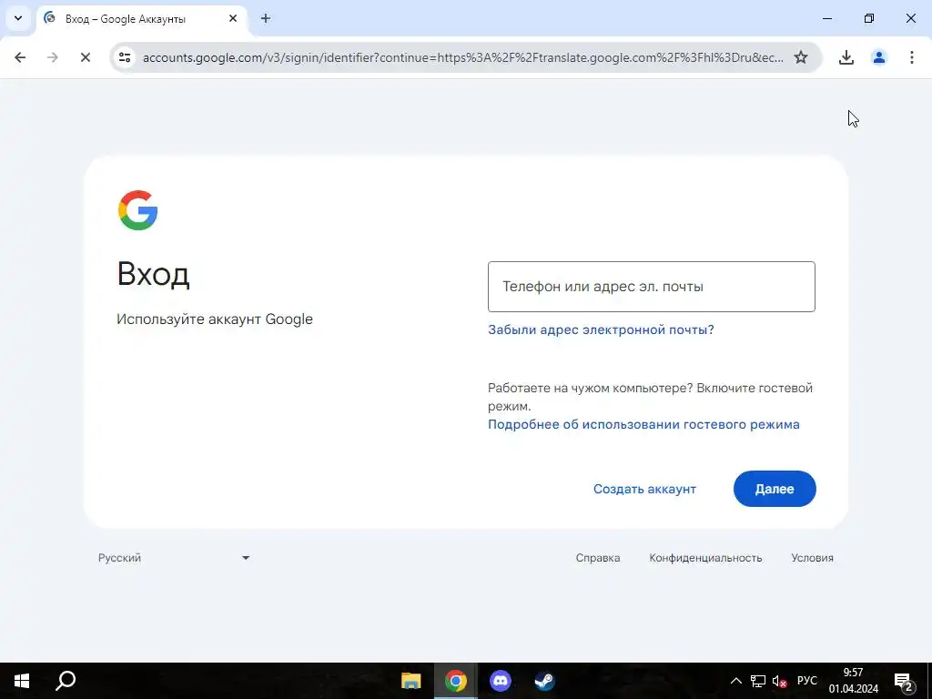Screen dimensions: 932x699
Task: Open the 'Условия' footer link
Action: point(812,558)
